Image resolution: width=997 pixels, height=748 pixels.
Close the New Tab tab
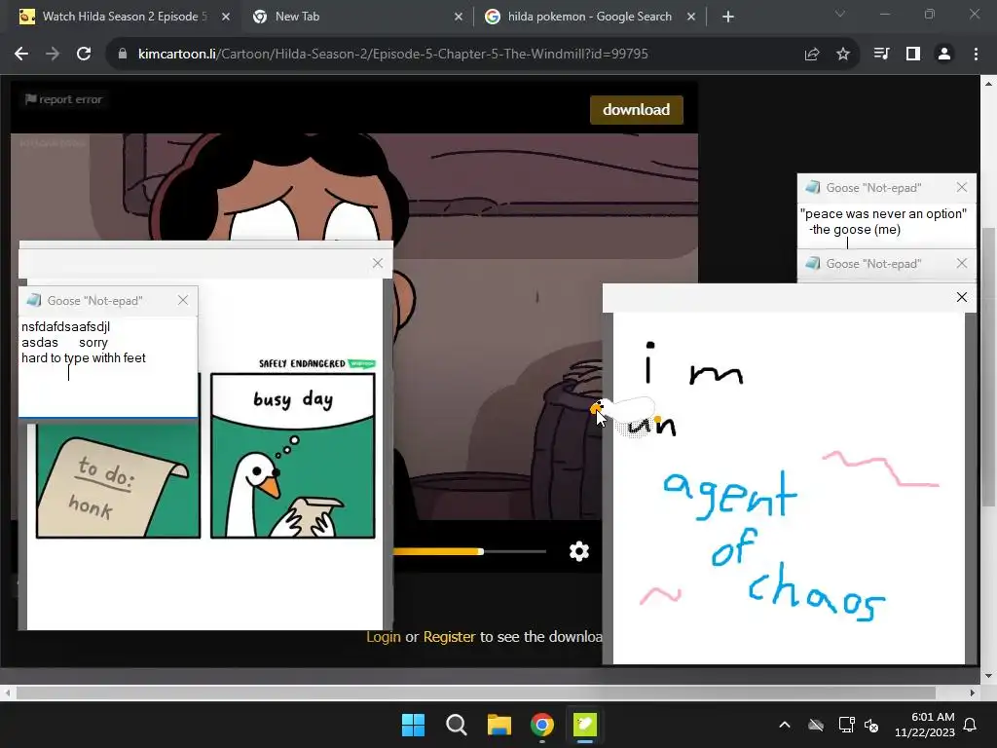[459, 17]
